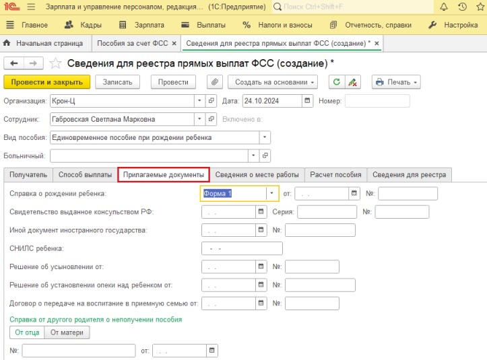This screenshot has height=360, width=487.
Task: Go back with left arrow button
Action: (13, 63)
